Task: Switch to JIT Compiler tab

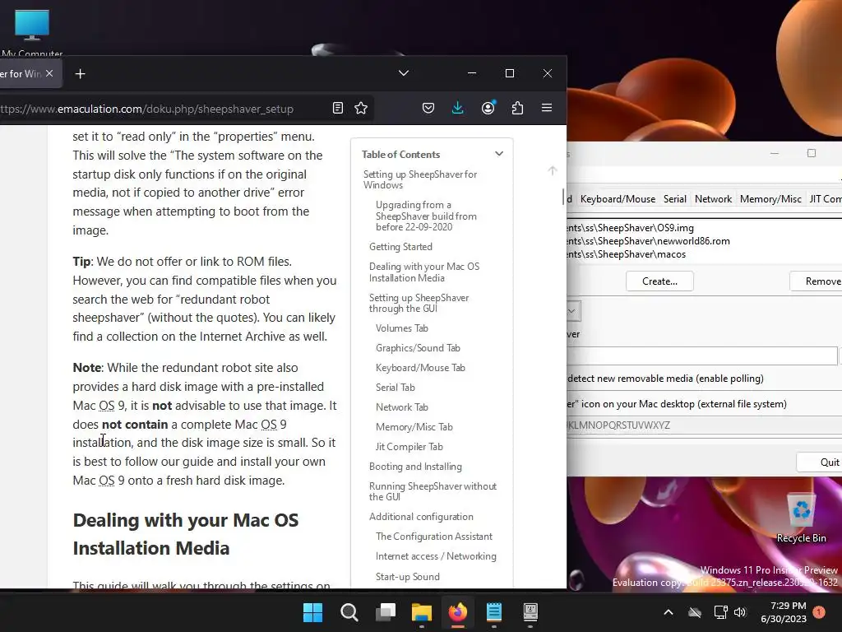Action: 824,199
